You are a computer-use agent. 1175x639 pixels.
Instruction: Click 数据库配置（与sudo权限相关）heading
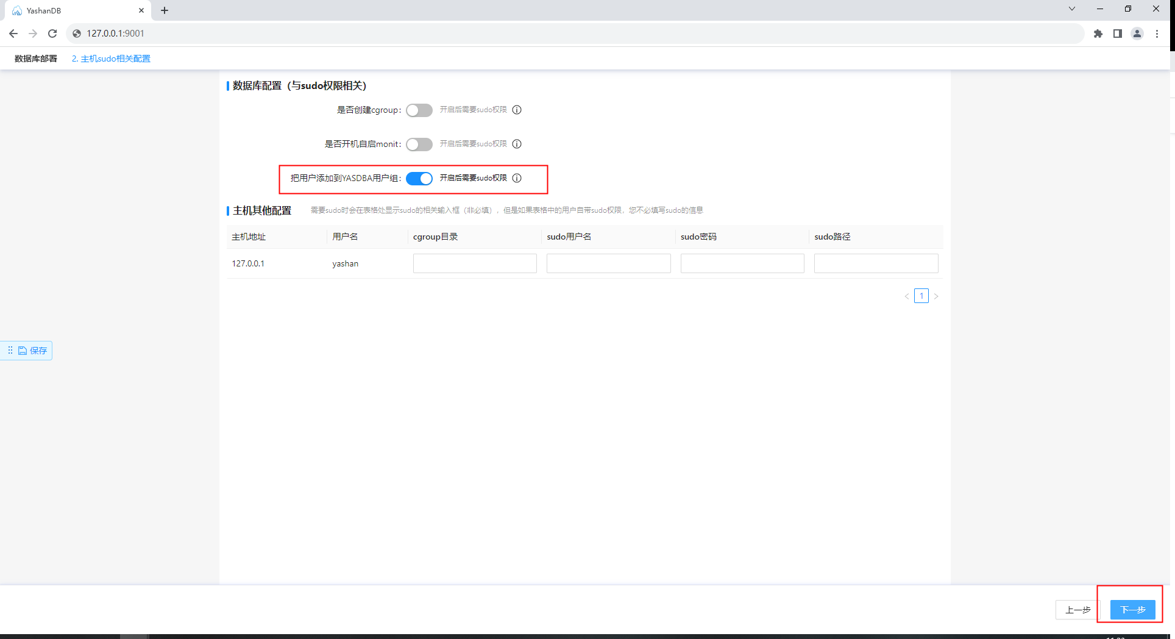(300, 86)
